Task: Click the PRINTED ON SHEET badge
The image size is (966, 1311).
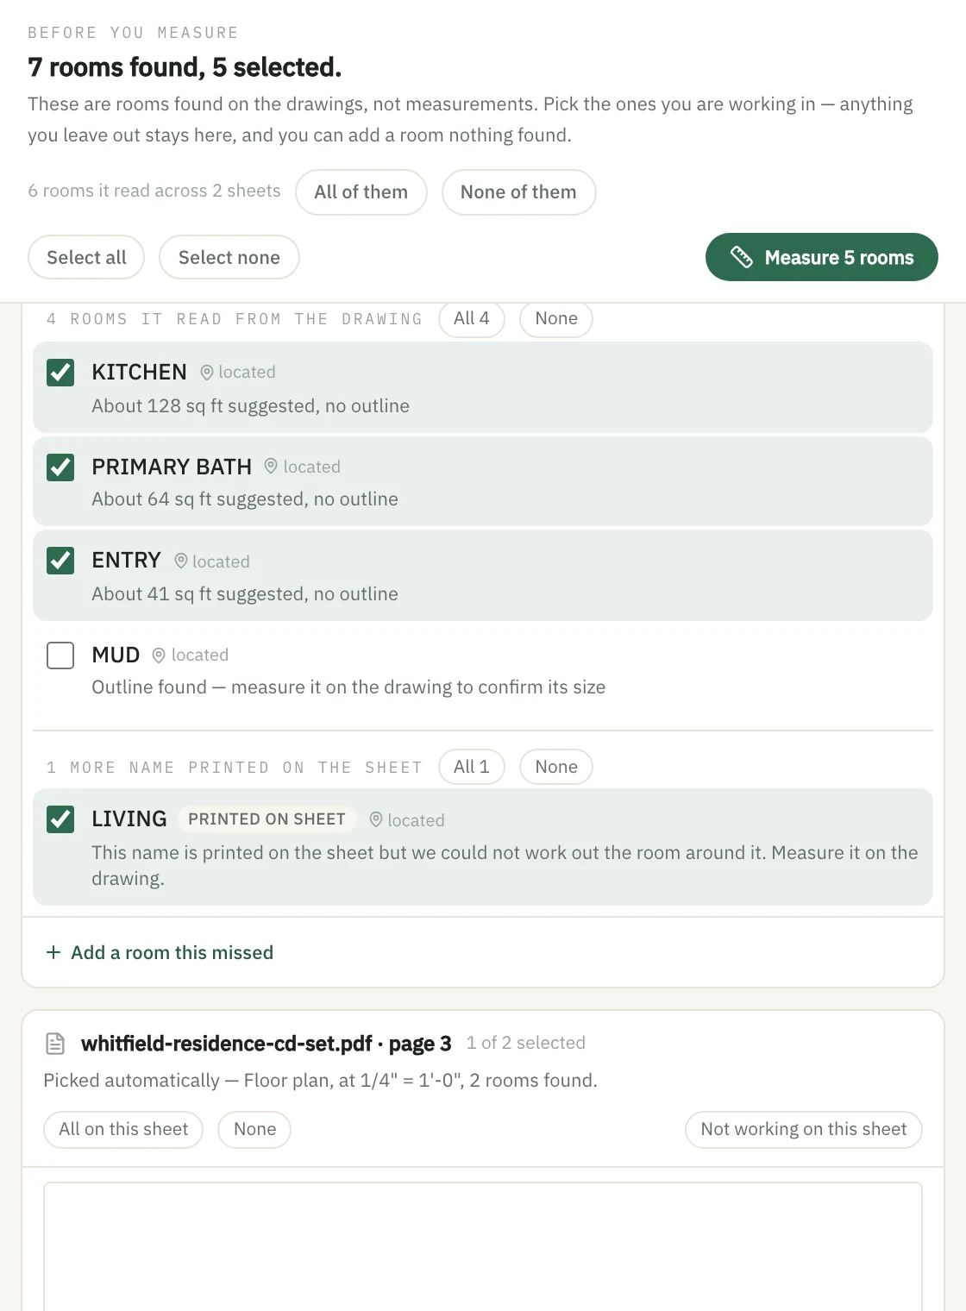Action: click(267, 819)
